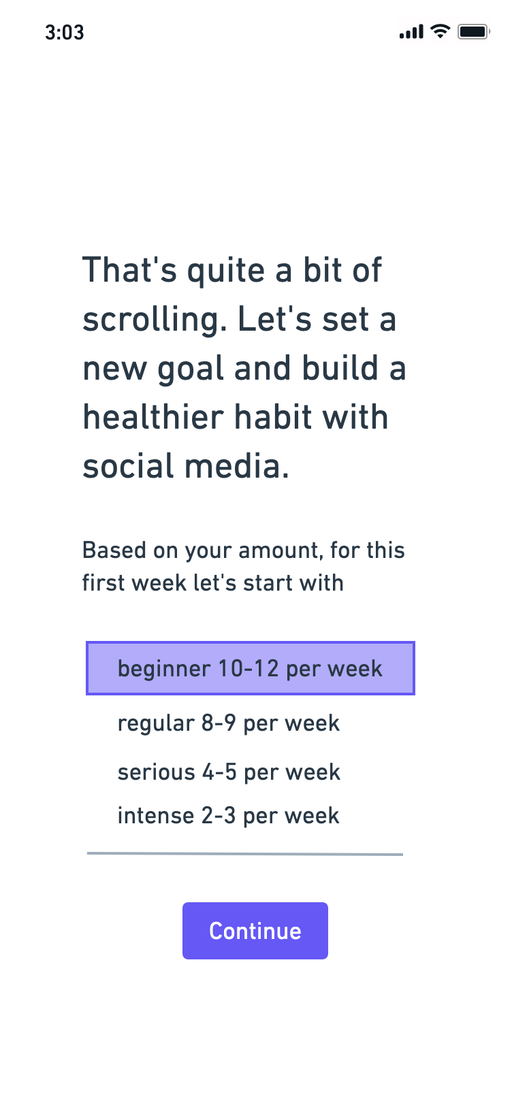Pick the serious 4-5 per week option

tap(229, 772)
